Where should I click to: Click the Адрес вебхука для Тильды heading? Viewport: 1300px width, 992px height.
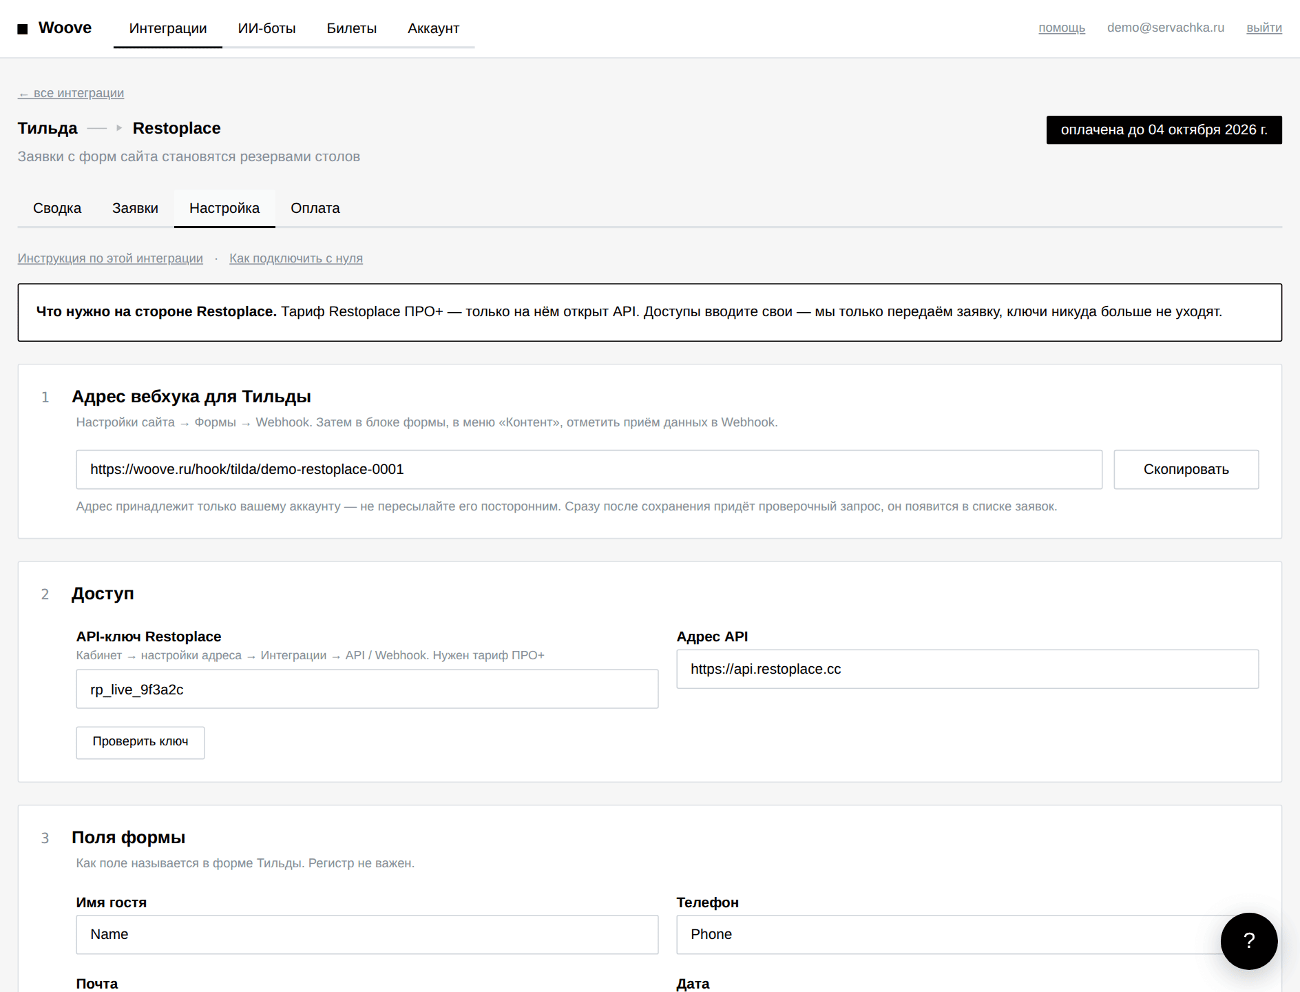[x=191, y=397]
